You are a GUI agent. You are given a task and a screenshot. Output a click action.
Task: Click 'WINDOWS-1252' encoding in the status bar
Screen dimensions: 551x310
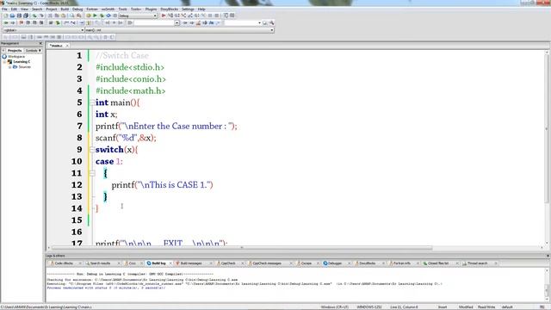coord(369,307)
